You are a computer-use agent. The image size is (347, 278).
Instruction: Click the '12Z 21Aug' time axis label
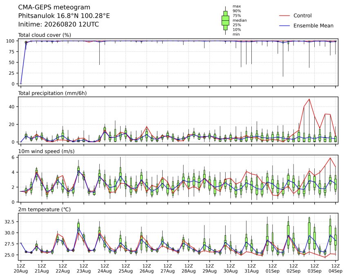(x=42, y=269)
